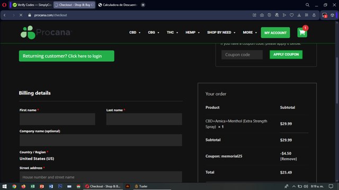Open the easy setup sliders icon
Viewport: 339px width, 190px height.
[x=307, y=15]
